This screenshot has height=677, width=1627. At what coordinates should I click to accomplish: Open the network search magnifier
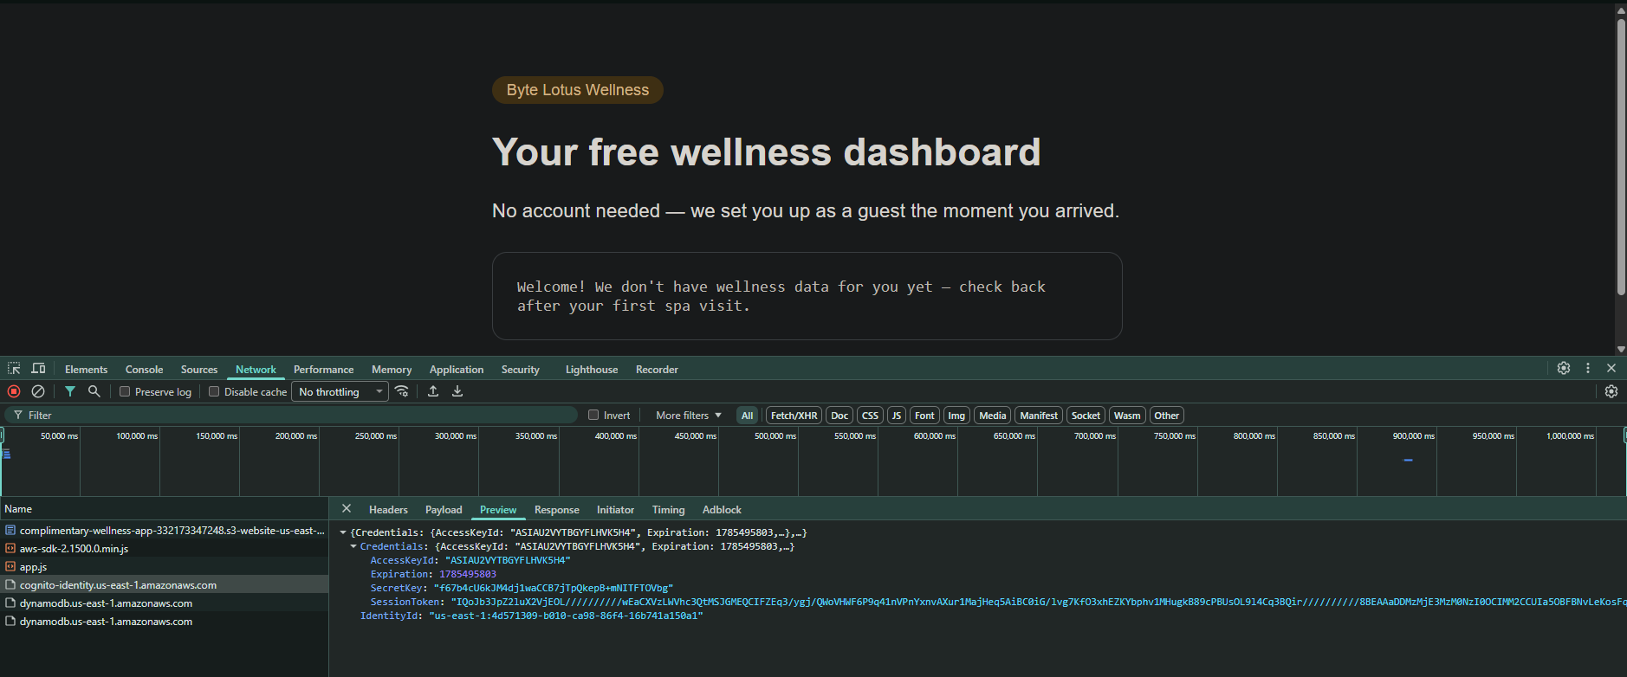[94, 391]
